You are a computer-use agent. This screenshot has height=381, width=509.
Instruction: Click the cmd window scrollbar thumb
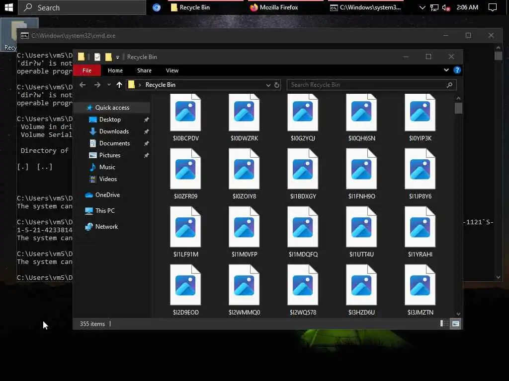pos(498,56)
